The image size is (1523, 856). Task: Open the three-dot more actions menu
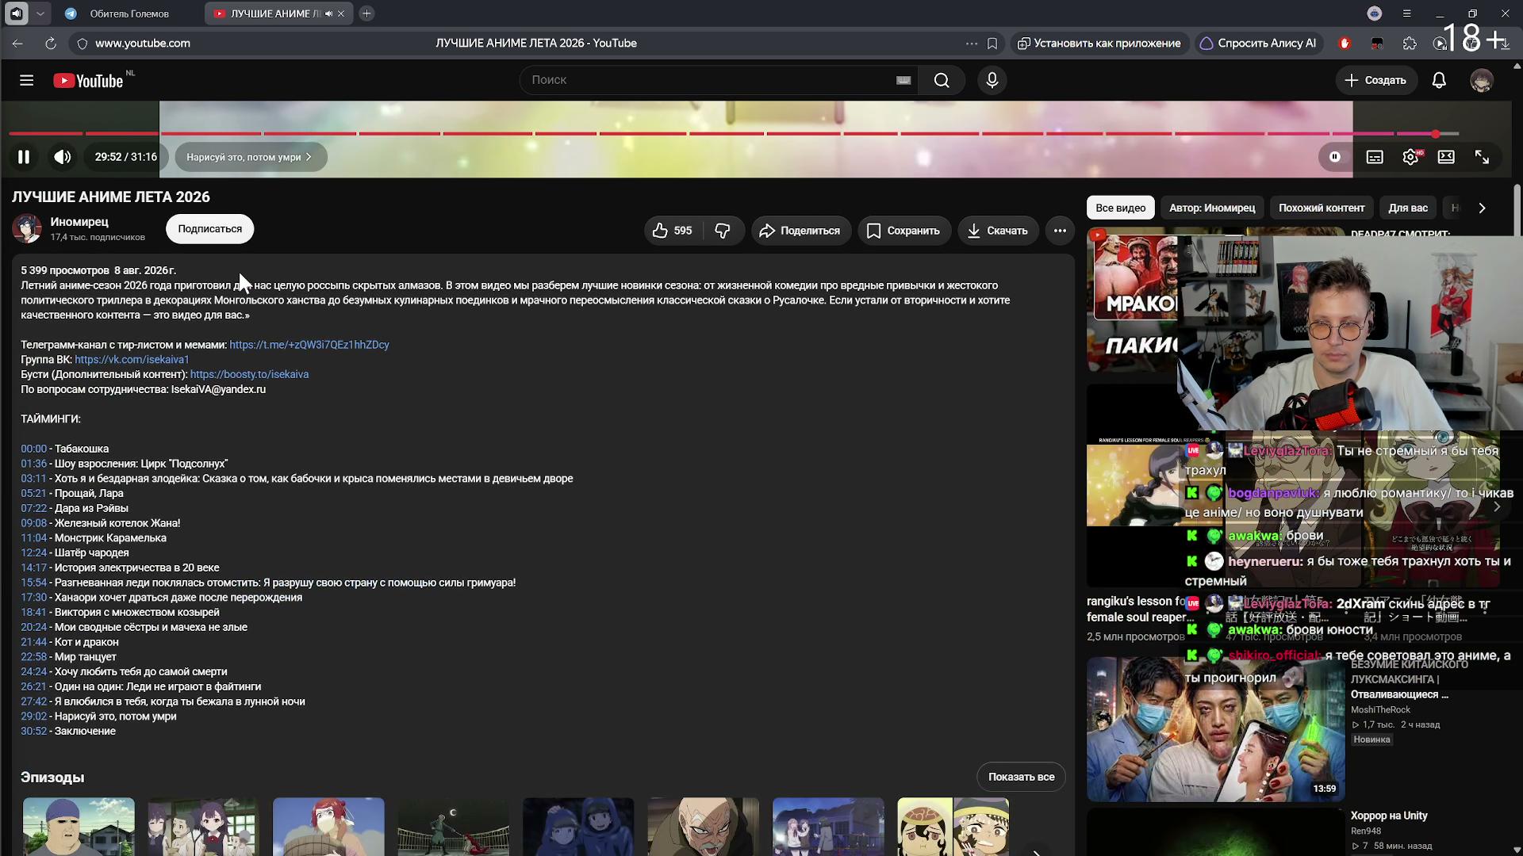click(1060, 231)
